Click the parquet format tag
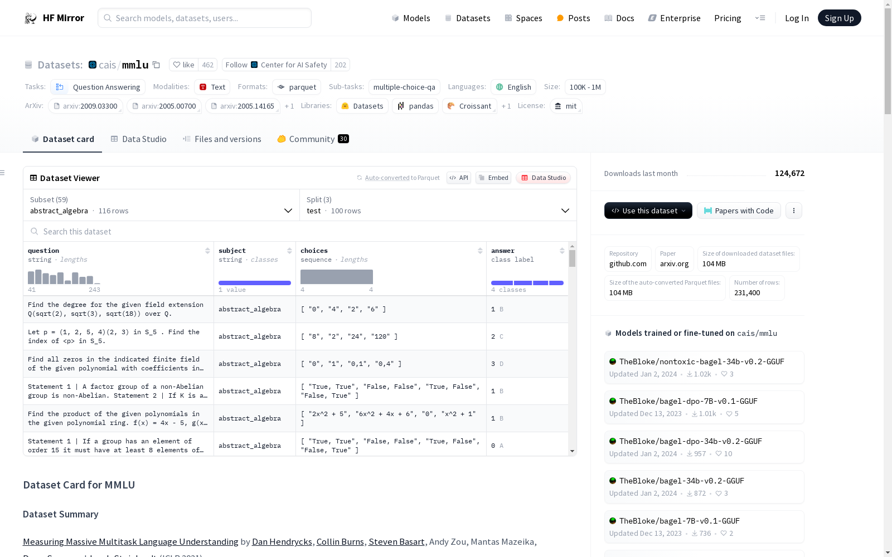 coord(297,87)
